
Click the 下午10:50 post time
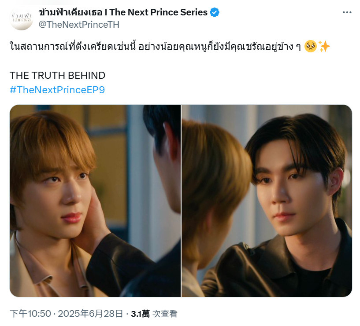[x=30, y=314]
